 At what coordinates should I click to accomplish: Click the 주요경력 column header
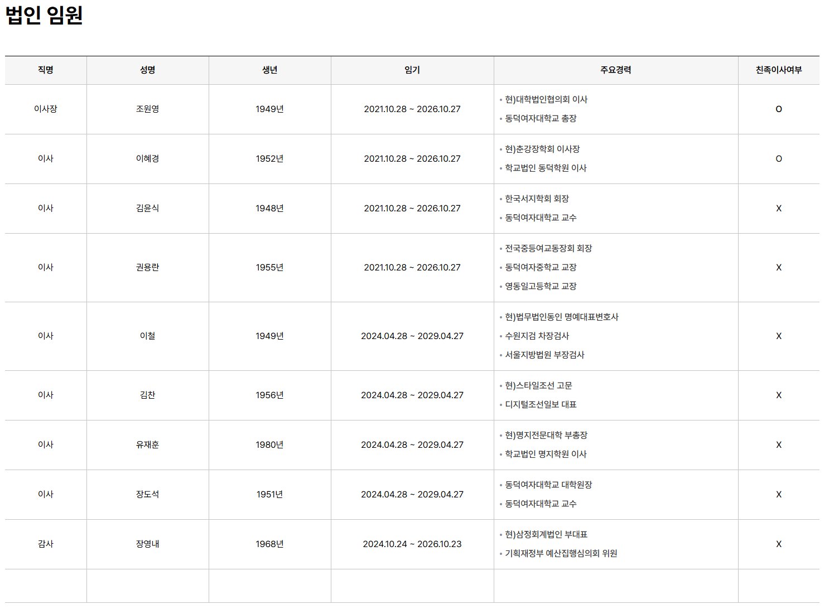615,70
